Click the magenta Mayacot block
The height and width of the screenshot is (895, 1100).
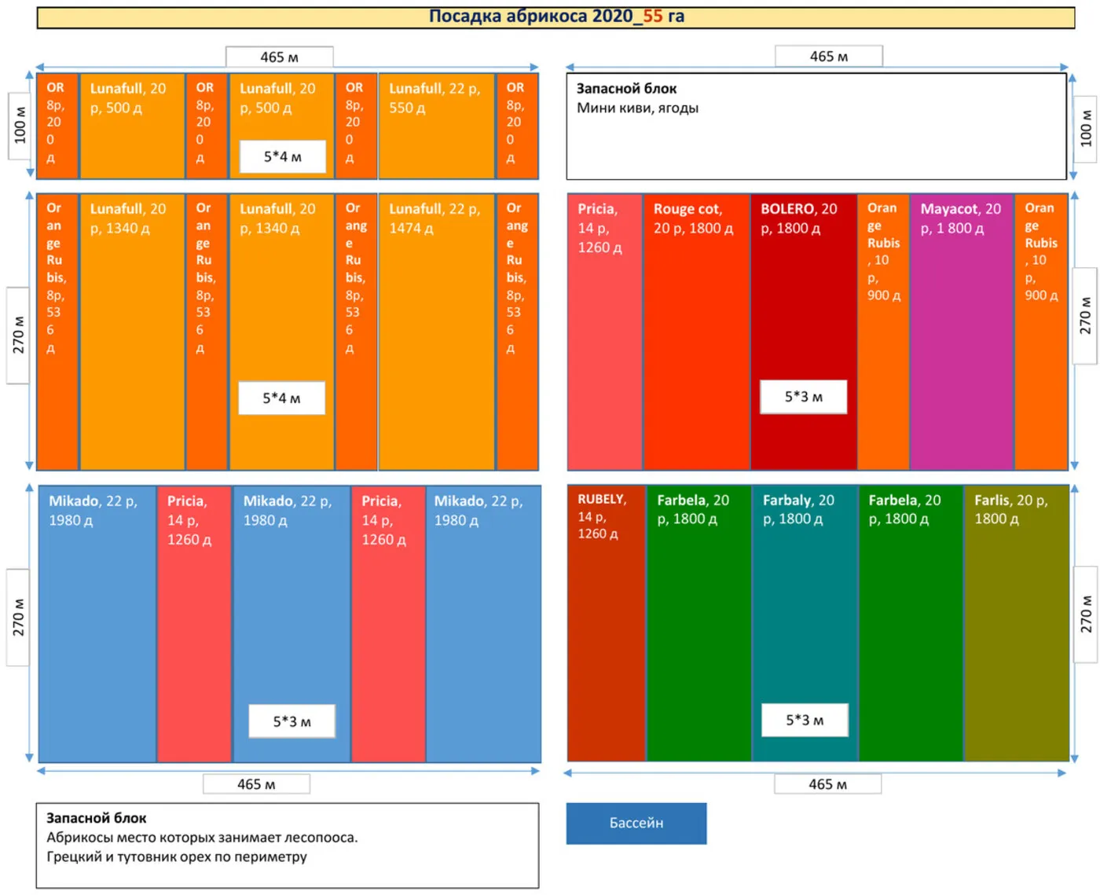[961, 332]
